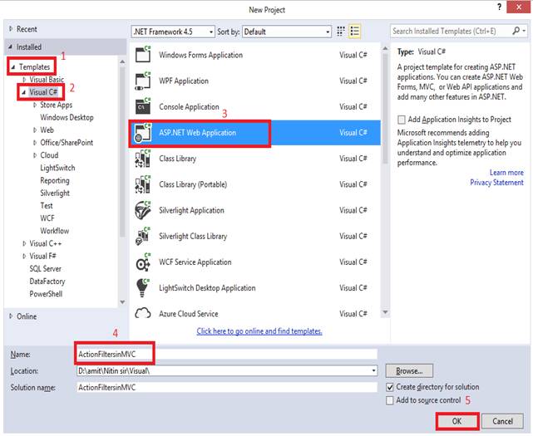
Task: Click the Azure Cloud Service cloud icon
Action: click(x=143, y=313)
